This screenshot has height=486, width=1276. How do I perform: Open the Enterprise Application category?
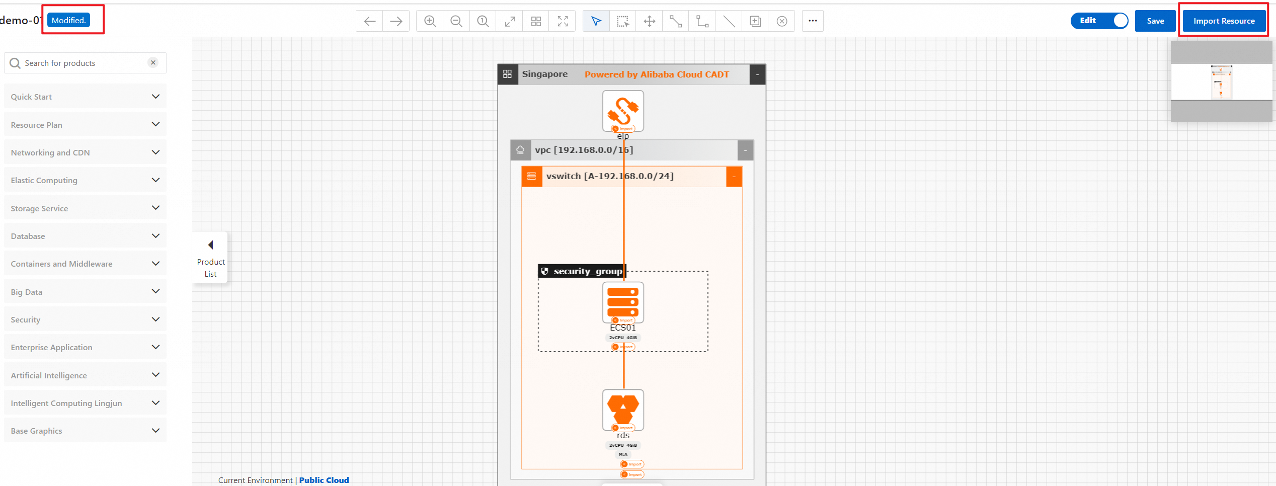[x=85, y=347]
